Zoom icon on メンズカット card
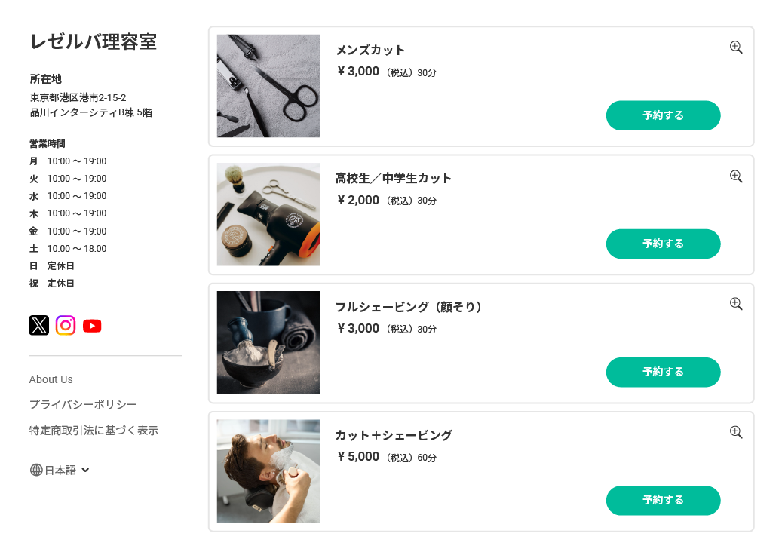Screen dimensions: 782x558 pos(736,48)
